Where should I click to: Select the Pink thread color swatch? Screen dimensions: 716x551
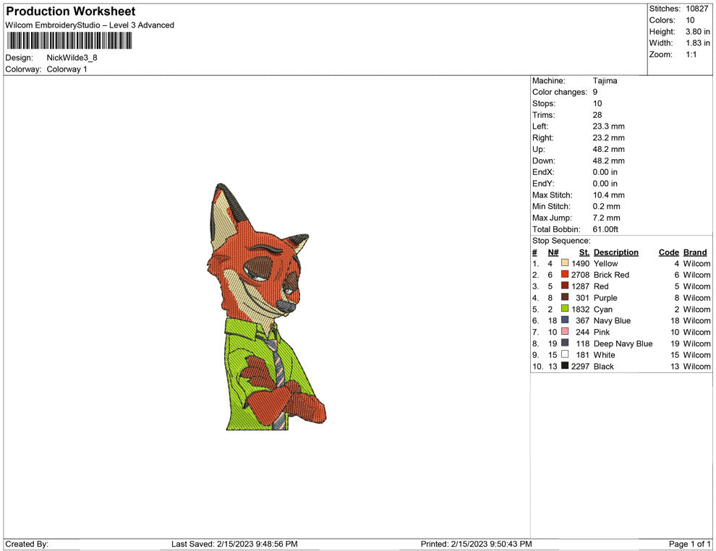point(565,331)
